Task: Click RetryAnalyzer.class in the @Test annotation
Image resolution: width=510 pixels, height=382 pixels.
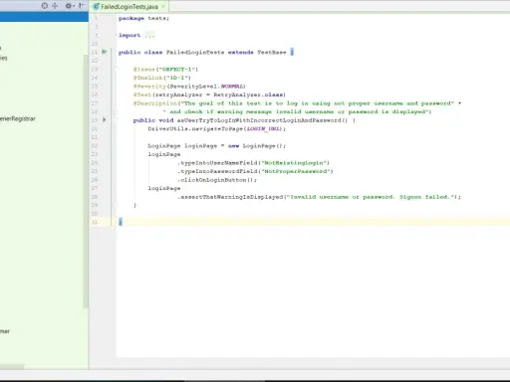Action: click(x=249, y=95)
